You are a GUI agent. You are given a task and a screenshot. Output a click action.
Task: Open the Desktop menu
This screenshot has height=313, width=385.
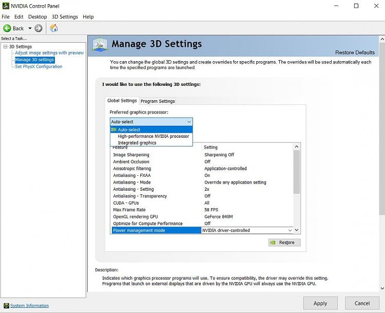pos(37,17)
